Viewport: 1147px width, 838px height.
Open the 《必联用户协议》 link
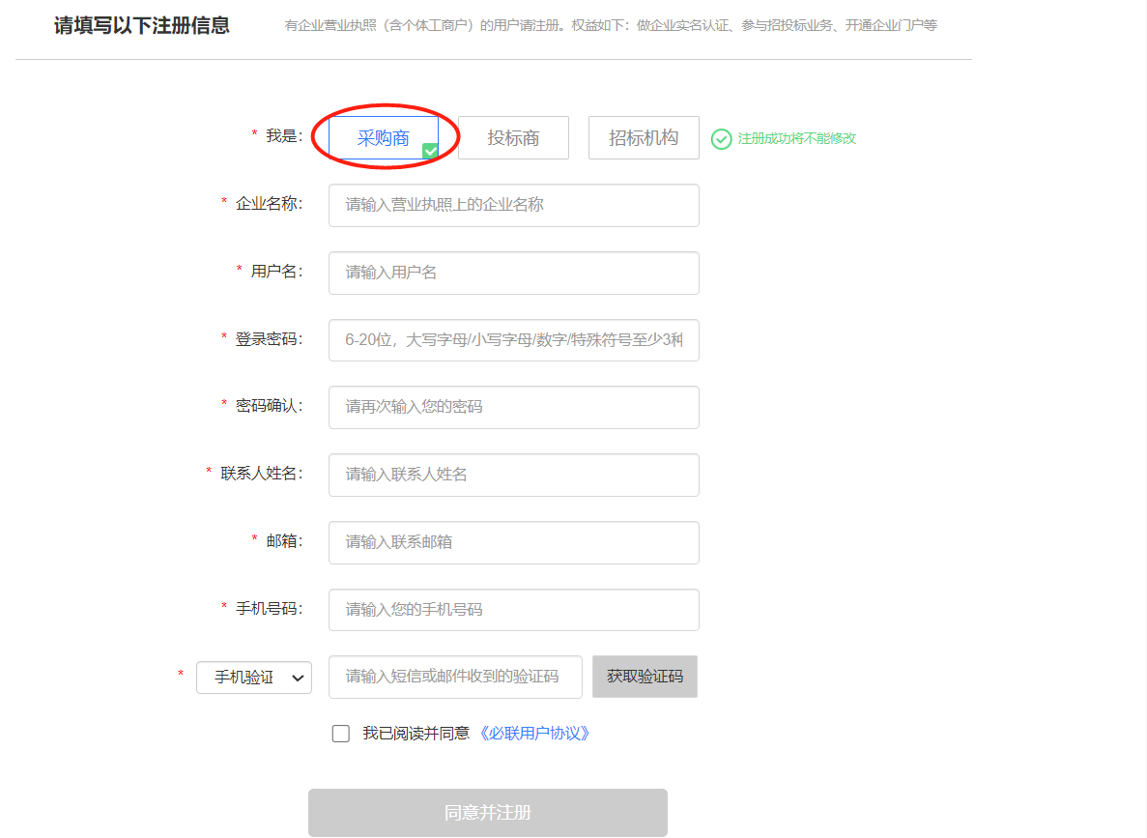click(x=534, y=734)
